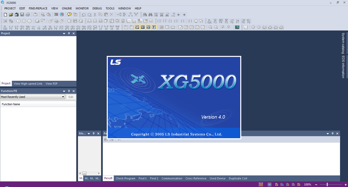The image size is (348, 187).
Task: Select the Coil tool in the ladder toolbar
Action: pos(55,26)
